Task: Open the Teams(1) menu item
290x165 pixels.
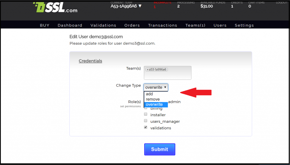Action: tap(195, 25)
